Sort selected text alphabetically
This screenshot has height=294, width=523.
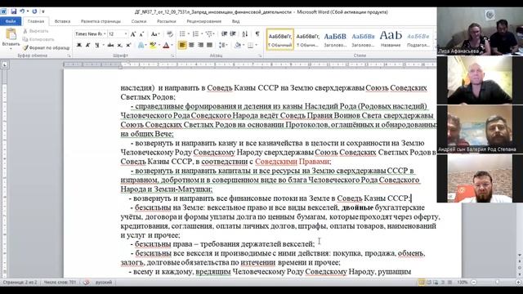[245, 34]
